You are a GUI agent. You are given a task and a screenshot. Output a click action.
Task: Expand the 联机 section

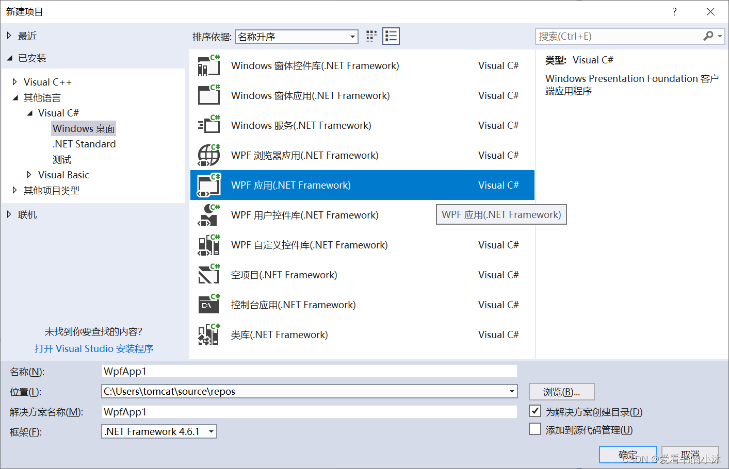click(9, 214)
